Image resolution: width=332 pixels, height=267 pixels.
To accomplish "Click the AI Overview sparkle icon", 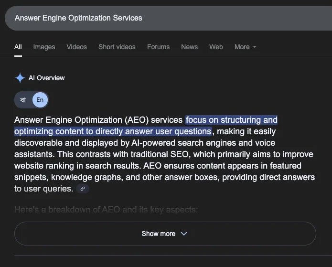I will click(x=20, y=78).
